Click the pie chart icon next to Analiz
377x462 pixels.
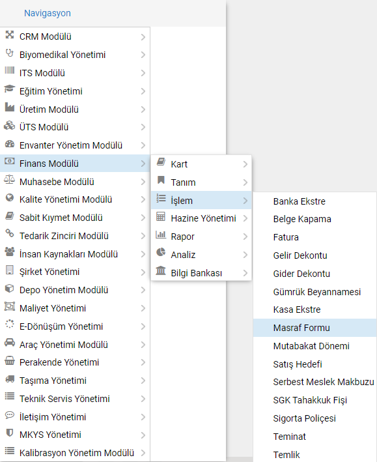[x=161, y=252]
